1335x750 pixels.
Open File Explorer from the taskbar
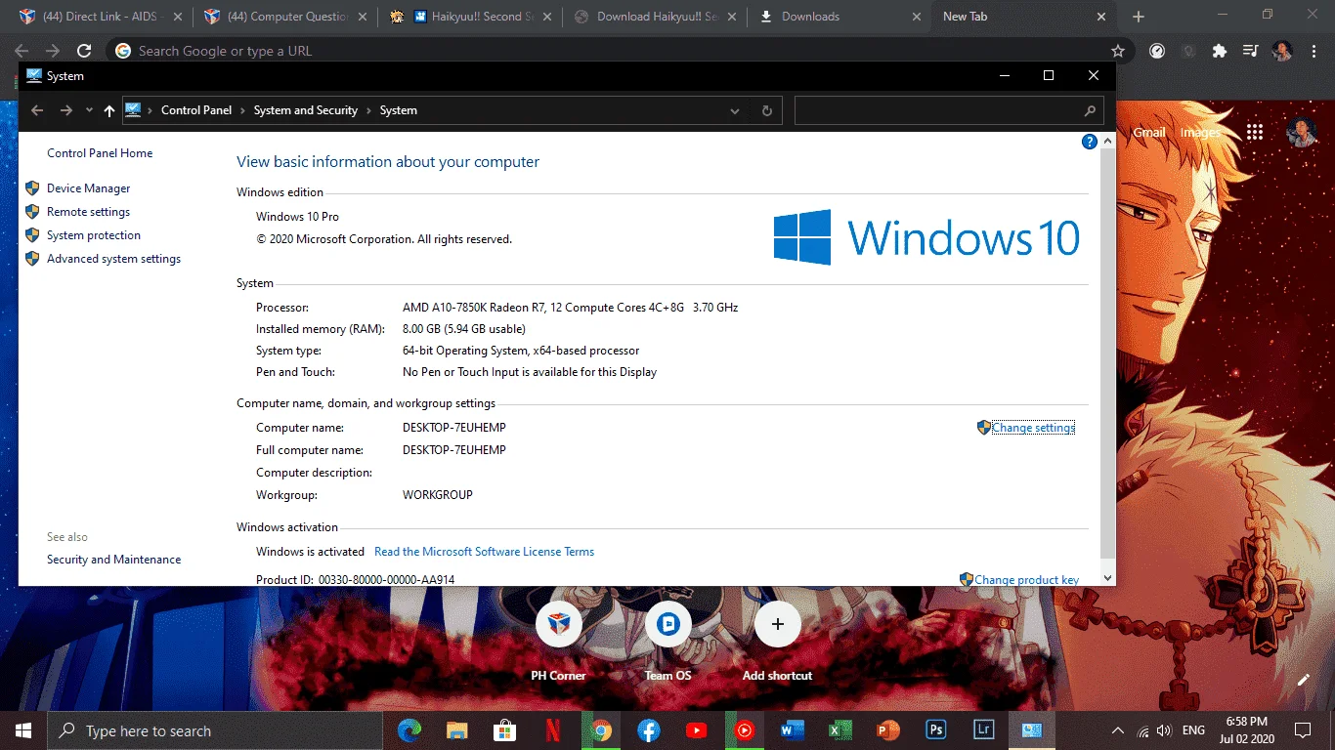[x=457, y=730]
